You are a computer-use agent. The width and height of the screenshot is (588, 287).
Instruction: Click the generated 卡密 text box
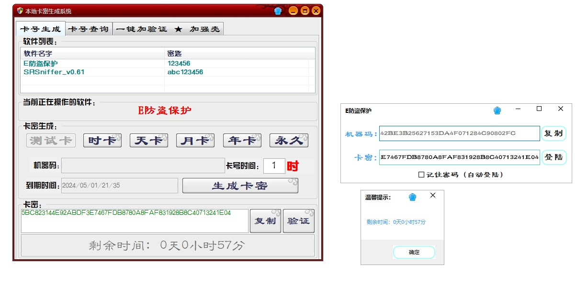[x=135, y=221]
